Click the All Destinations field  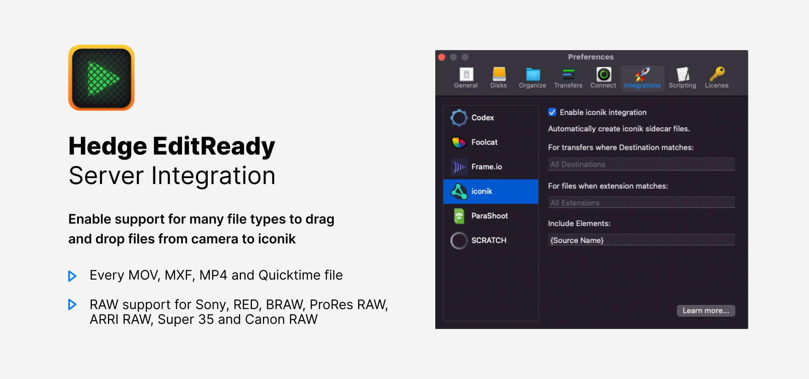[x=641, y=164]
